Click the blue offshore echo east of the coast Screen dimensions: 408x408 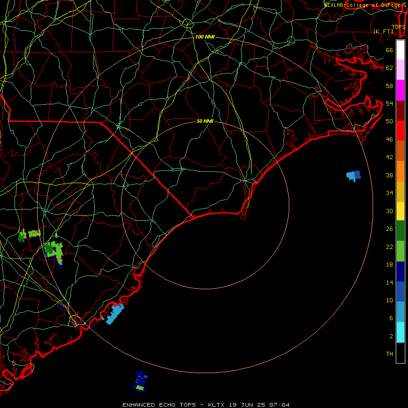coord(354,176)
